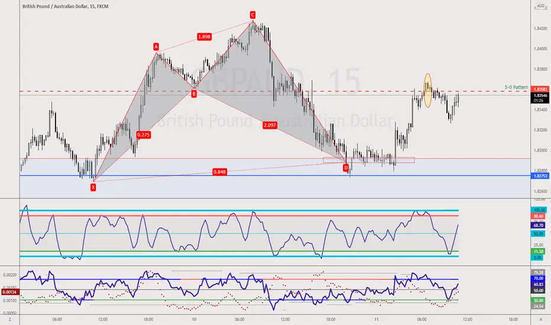Screen dimensions: 551x325
Task: Click oscillator level label '0.00'
Action: [537, 258]
